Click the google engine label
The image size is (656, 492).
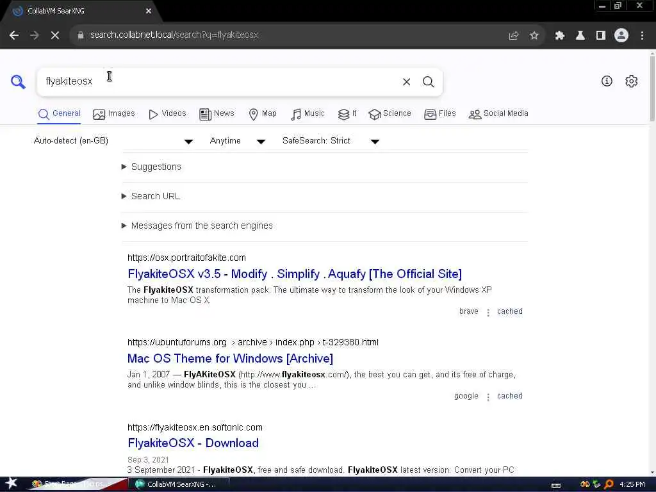pyautogui.click(x=466, y=396)
